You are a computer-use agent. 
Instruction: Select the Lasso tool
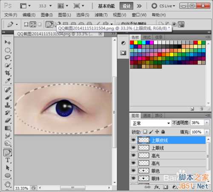[8, 58]
